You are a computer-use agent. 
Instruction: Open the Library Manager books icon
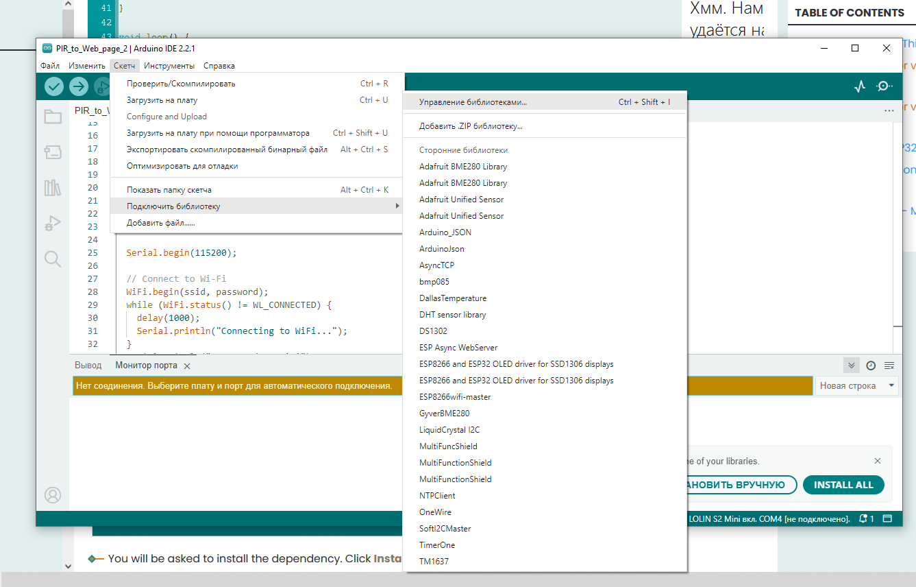53,188
